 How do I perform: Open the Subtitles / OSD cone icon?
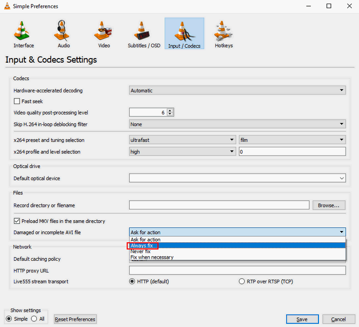142,31
